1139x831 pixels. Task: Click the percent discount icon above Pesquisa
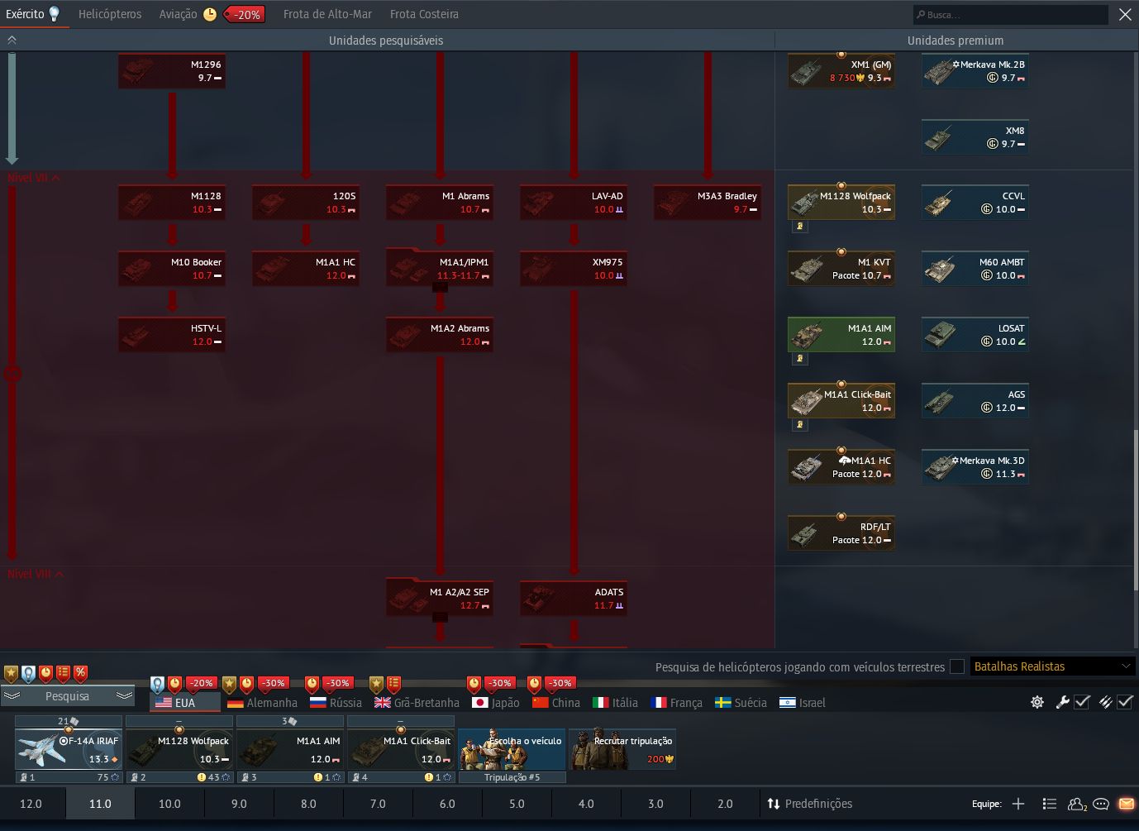pyautogui.click(x=80, y=673)
